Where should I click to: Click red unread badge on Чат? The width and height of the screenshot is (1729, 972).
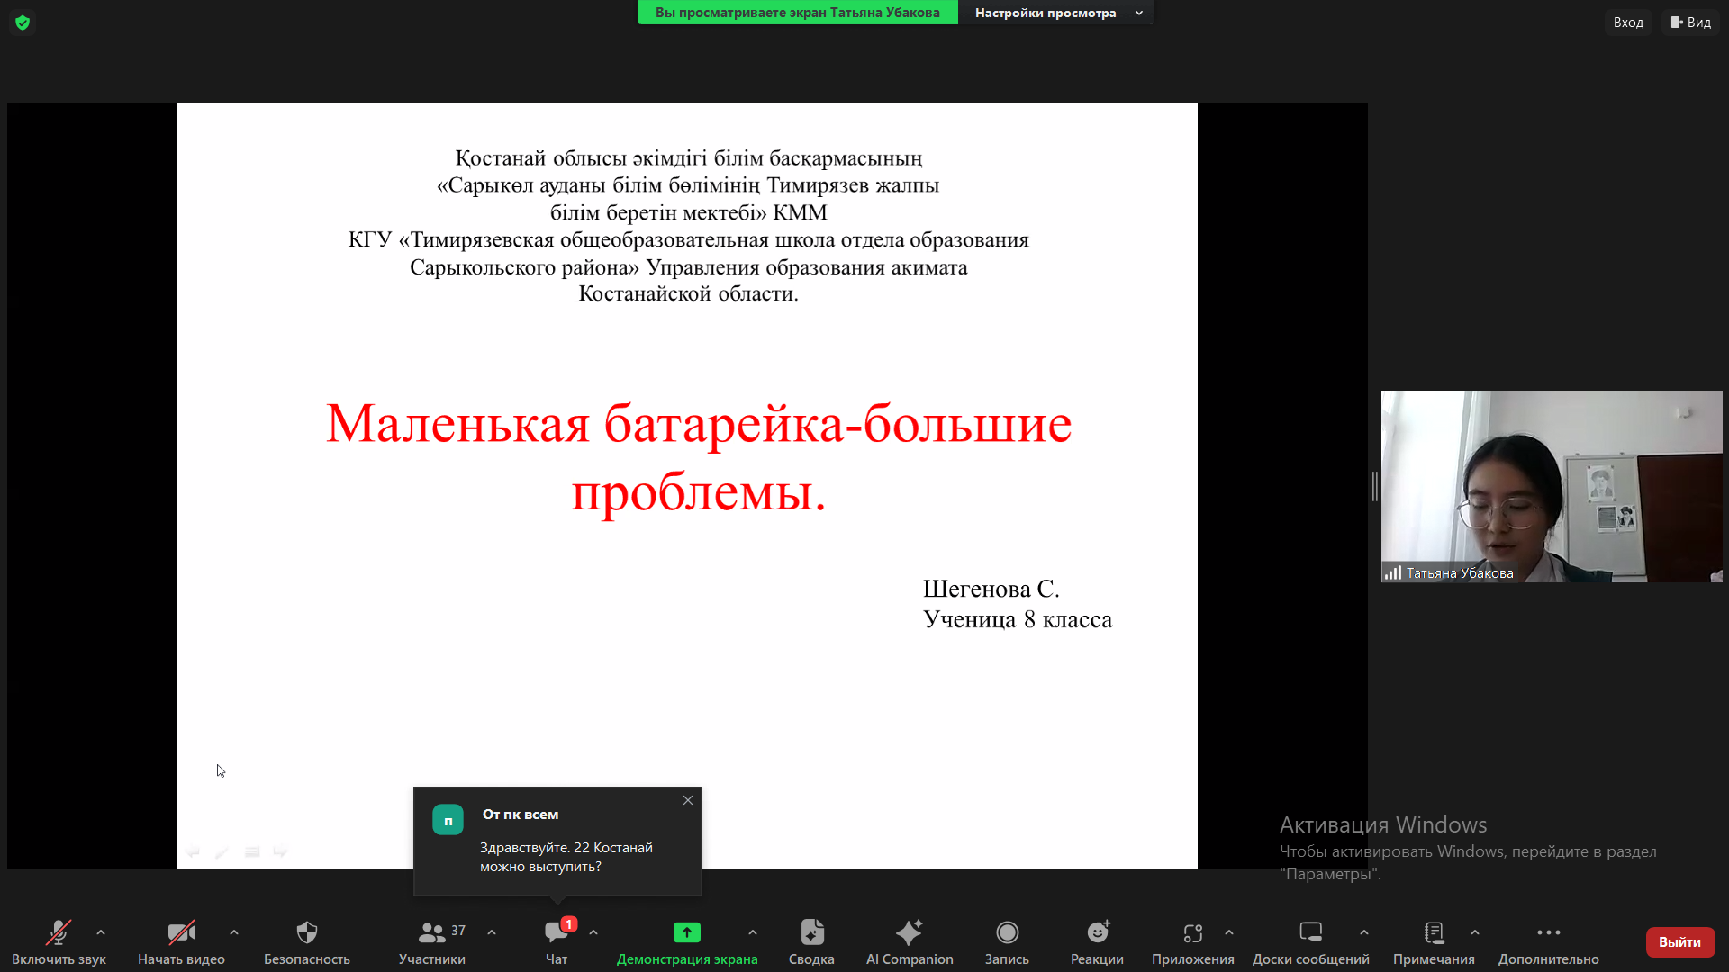click(x=569, y=924)
